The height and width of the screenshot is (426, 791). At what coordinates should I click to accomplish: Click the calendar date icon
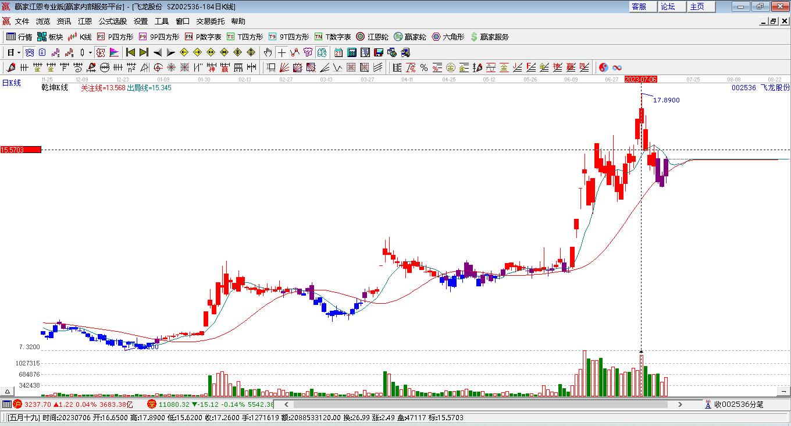[x=339, y=52]
